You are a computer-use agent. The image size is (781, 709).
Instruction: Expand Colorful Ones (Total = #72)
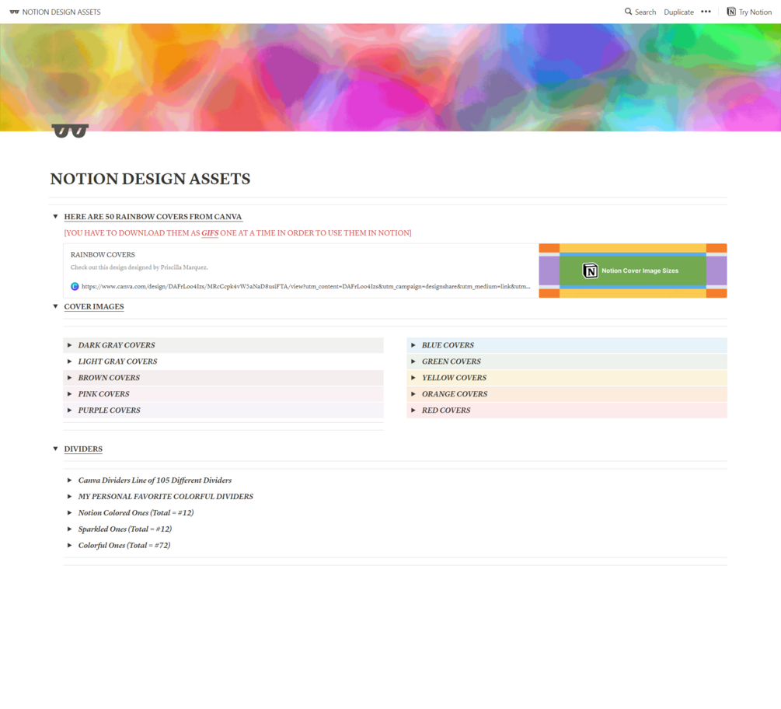tap(69, 545)
